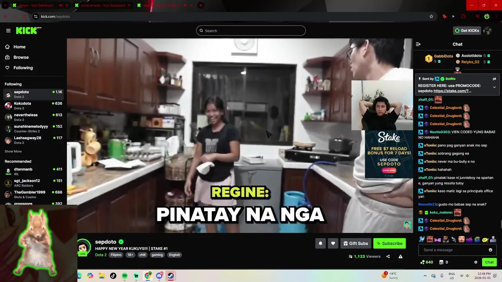Expand the pinned message chevron
Screen dimensions: 502x282
pyautogui.click(x=494, y=87)
